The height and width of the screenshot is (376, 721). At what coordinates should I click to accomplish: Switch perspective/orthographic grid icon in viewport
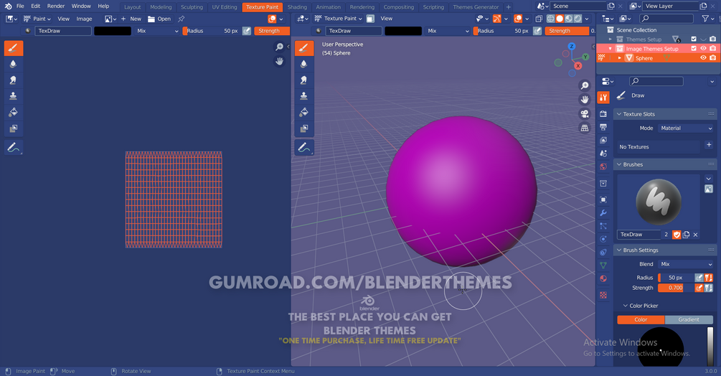[585, 128]
